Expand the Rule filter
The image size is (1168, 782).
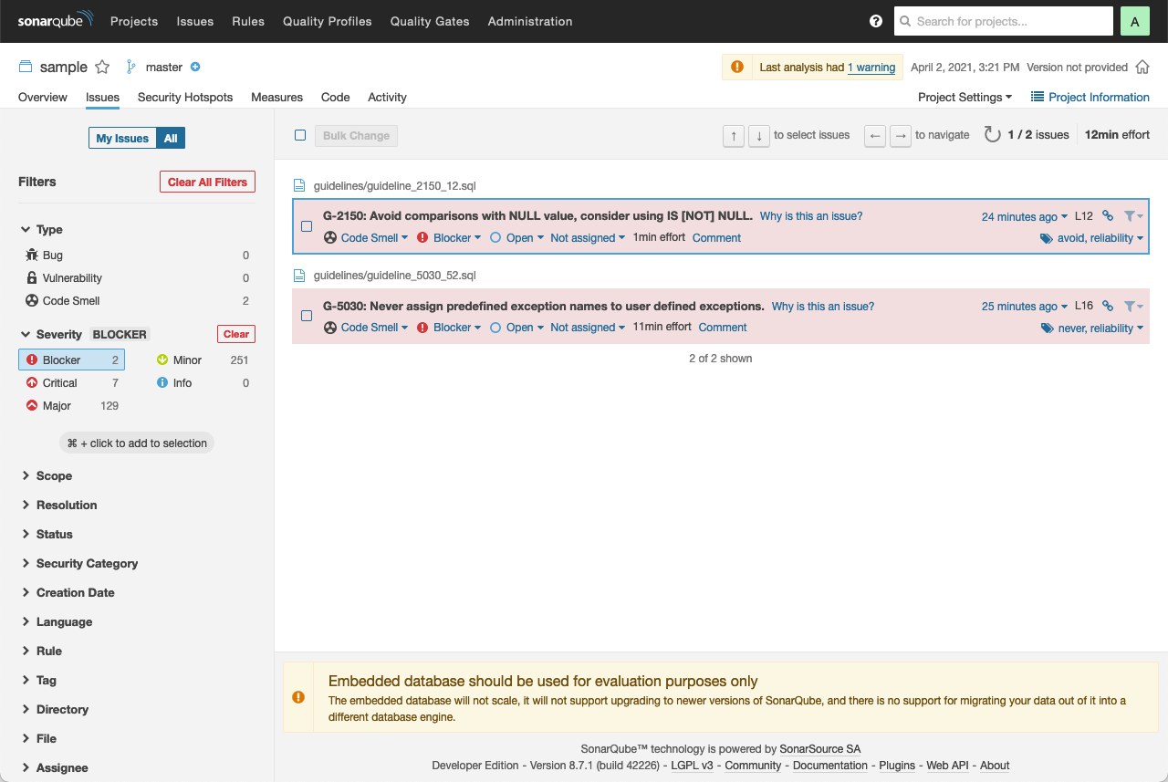pos(42,652)
